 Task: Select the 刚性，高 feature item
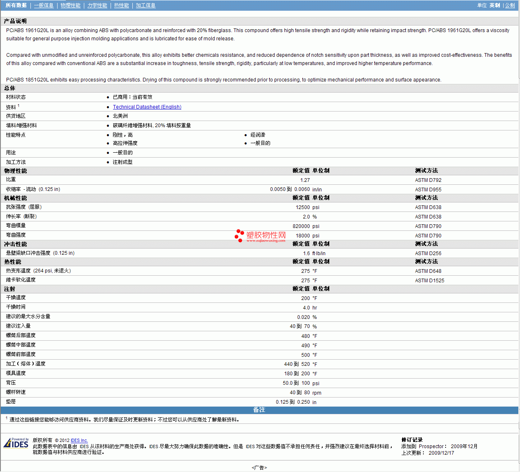pyautogui.click(x=122, y=135)
